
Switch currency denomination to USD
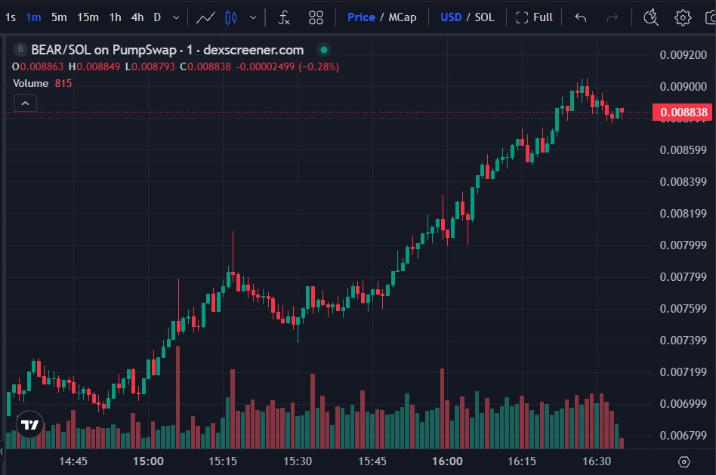451,17
